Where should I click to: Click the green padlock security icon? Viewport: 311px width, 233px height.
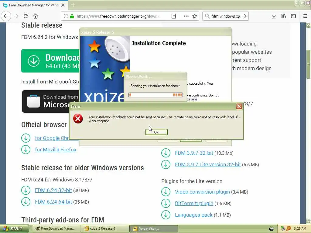pos(72,16)
